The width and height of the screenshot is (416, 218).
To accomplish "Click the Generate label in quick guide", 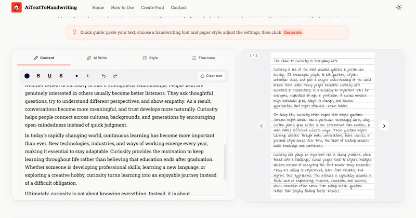I will pyautogui.click(x=293, y=32).
